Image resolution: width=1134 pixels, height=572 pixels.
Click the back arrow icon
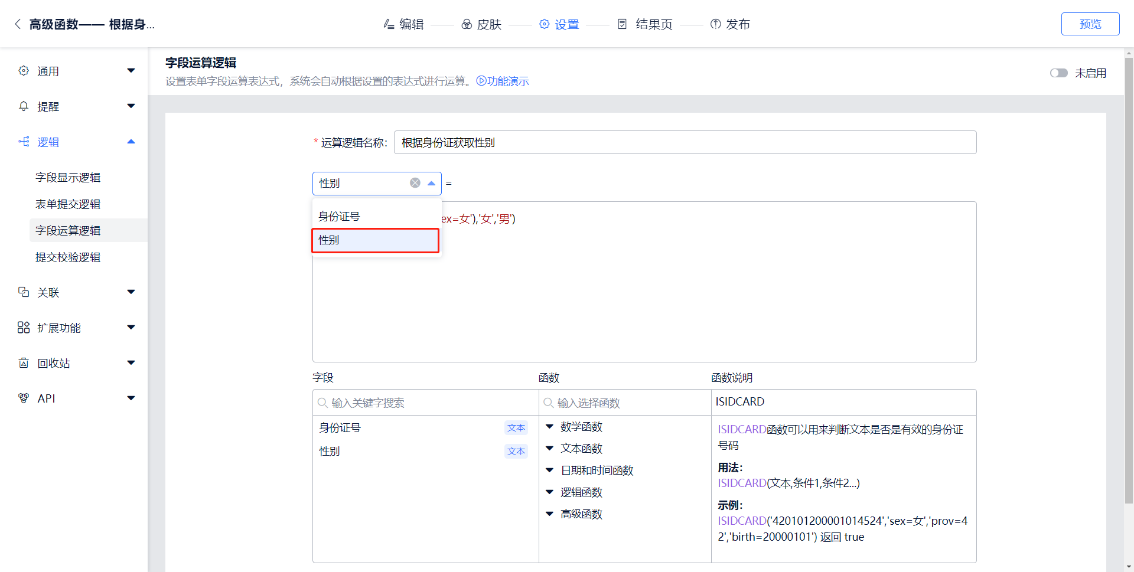point(18,24)
